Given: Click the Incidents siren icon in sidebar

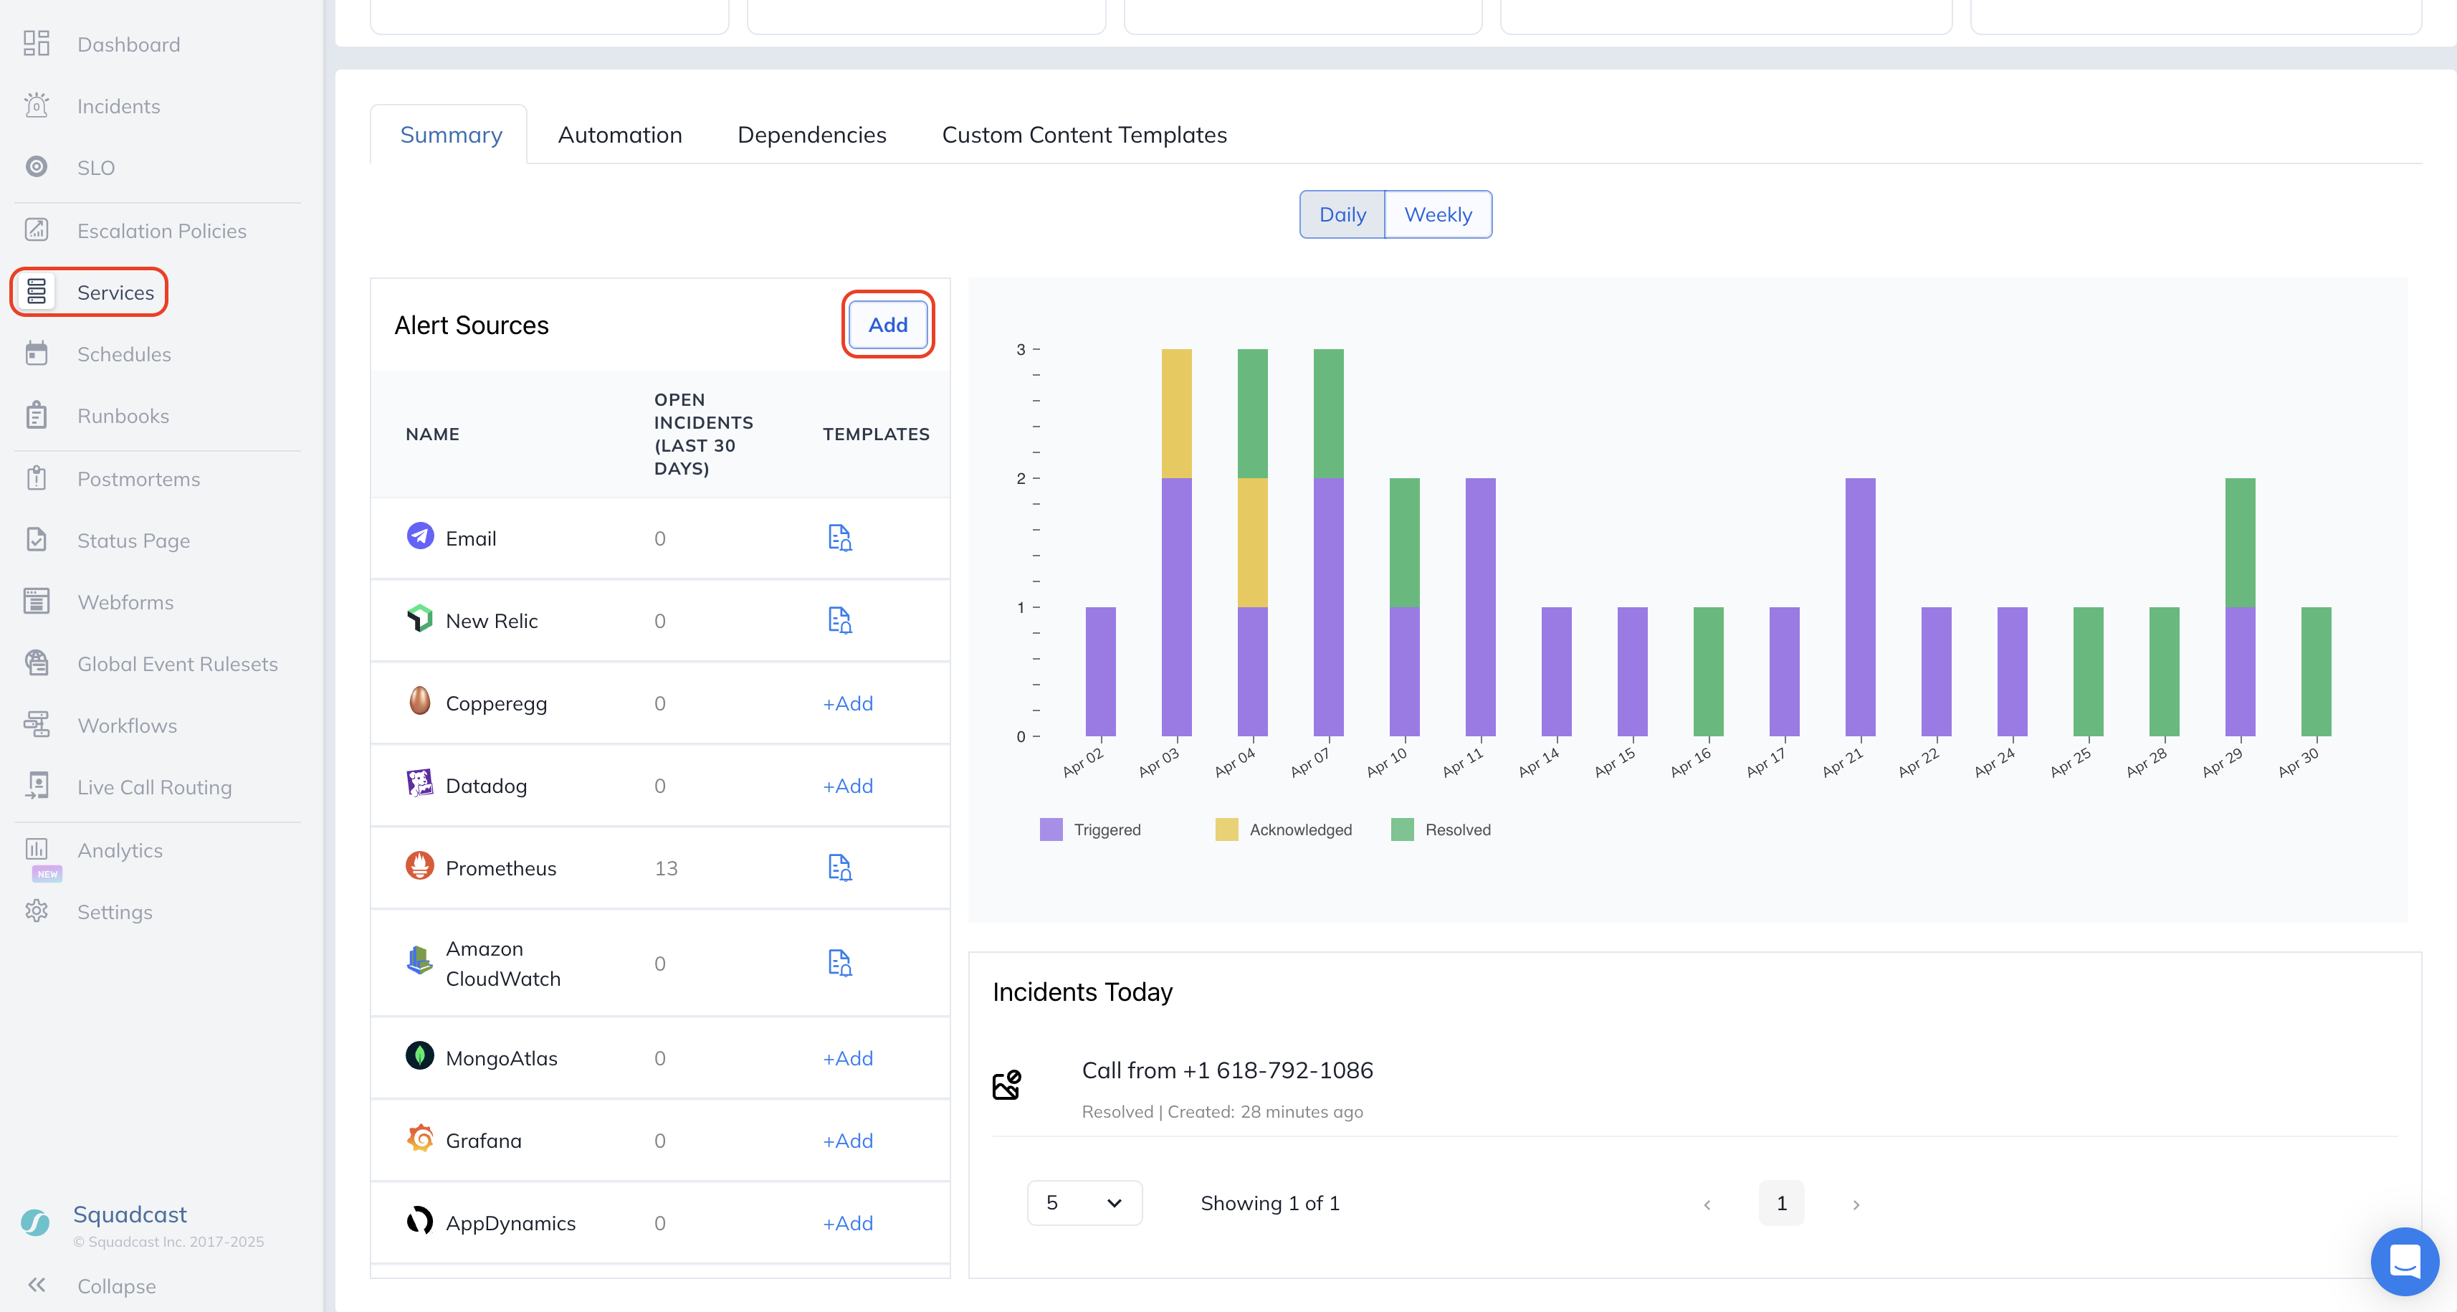Looking at the screenshot, I should (x=37, y=106).
